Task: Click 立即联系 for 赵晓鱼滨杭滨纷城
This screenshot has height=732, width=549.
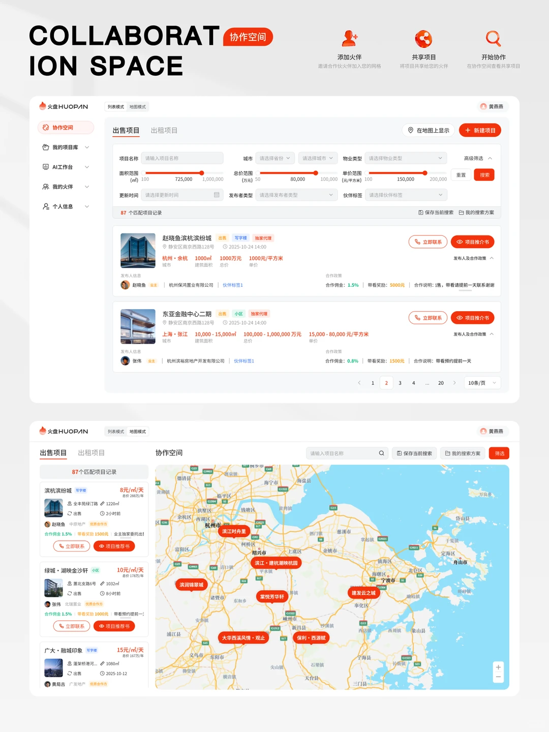Action: coord(428,242)
